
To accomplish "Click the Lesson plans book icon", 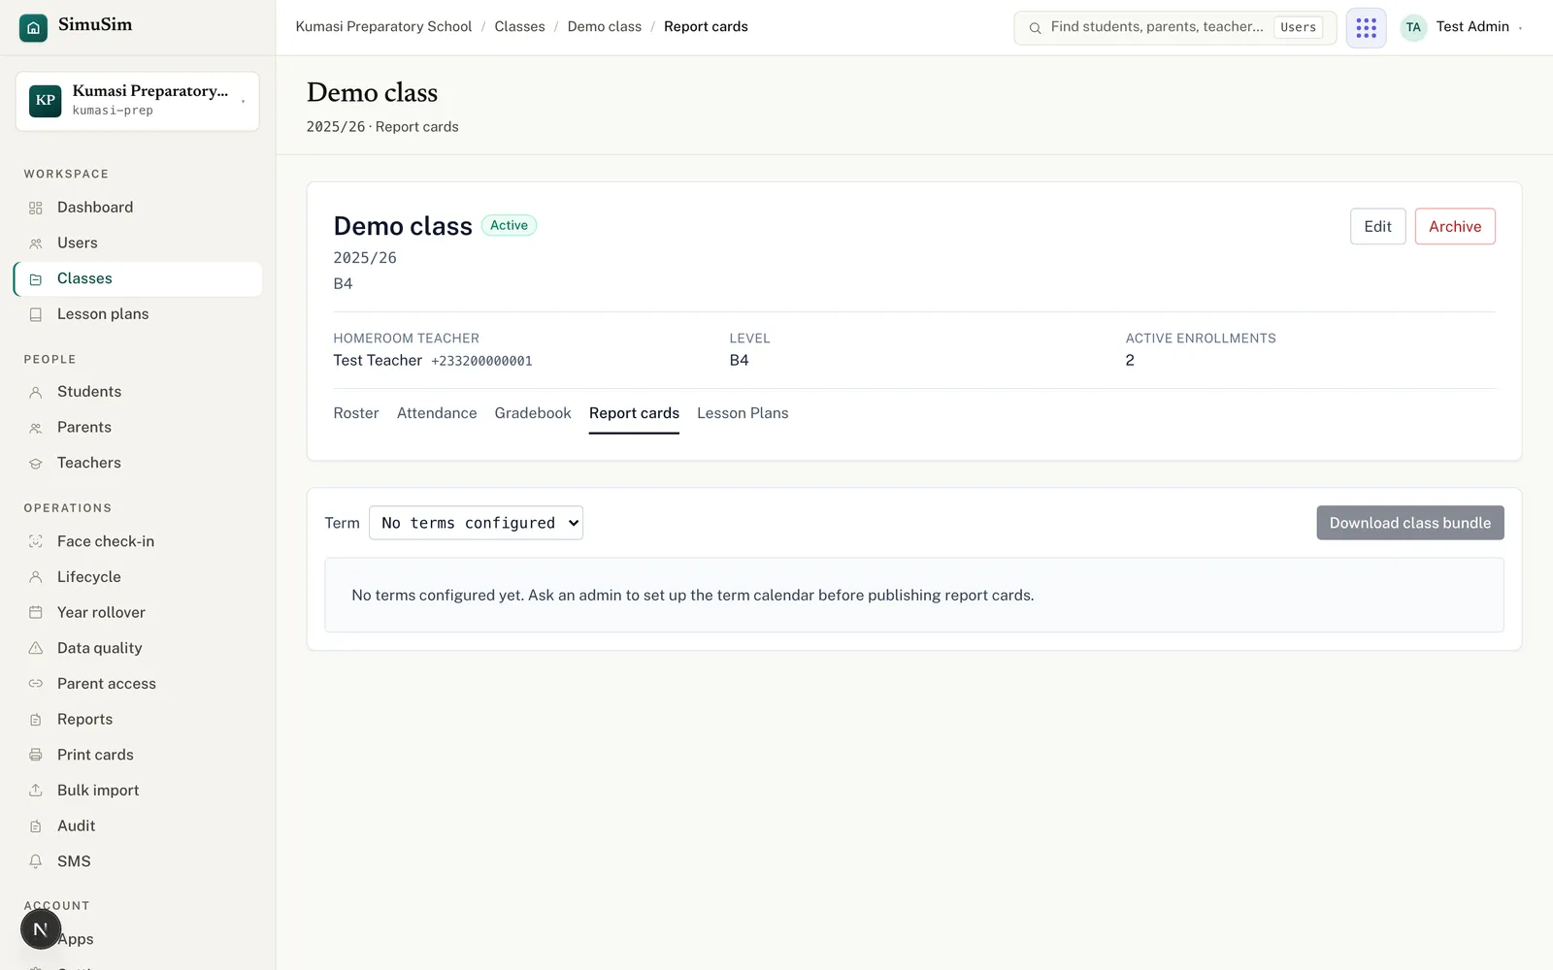I will pyautogui.click(x=36, y=314).
